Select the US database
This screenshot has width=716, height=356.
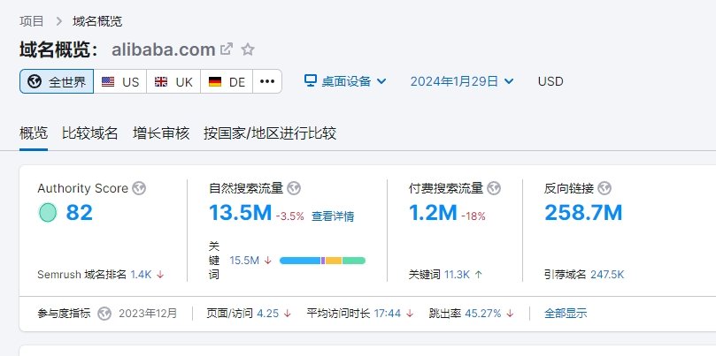(120, 81)
